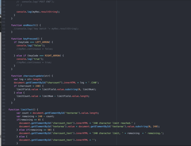The height and width of the screenshot is (146, 191).
Task: Click line number 77 in the gutter
Action: [4, 76]
